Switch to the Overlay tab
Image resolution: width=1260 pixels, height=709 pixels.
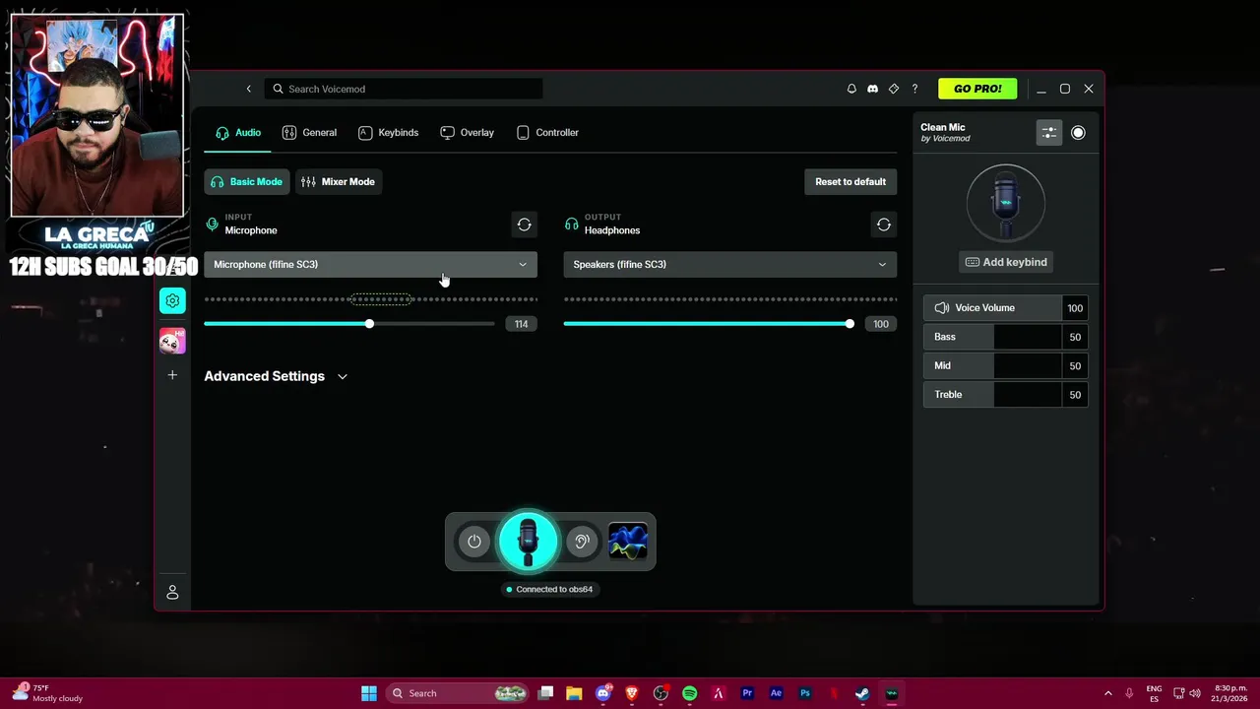tap(467, 132)
